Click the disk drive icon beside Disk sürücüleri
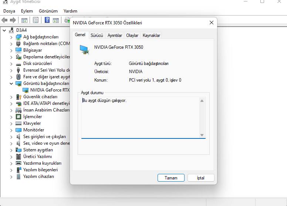Screen dimensions: 287x206 pyautogui.click(x=18, y=64)
